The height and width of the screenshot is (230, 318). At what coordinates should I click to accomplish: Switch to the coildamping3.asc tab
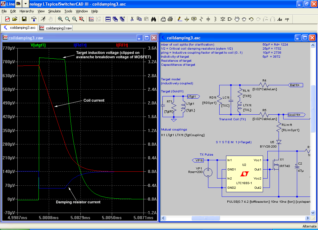19,28
